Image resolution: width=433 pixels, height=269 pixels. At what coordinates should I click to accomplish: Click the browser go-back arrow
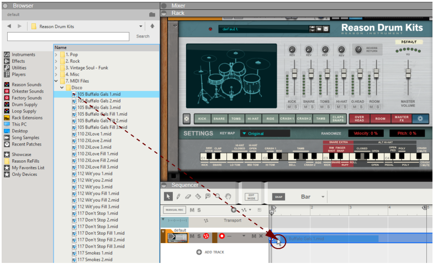point(9,26)
